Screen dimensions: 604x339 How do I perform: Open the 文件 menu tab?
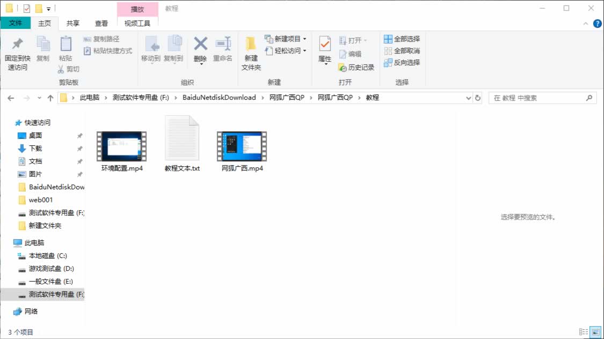(x=16, y=23)
